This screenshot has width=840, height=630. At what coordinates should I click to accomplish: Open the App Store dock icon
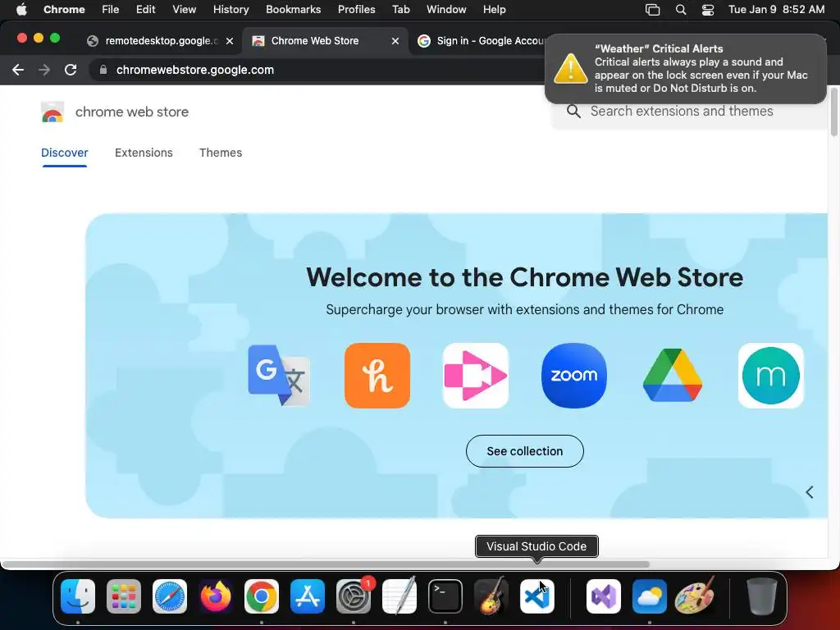pyautogui.click(x=308, y=596)
